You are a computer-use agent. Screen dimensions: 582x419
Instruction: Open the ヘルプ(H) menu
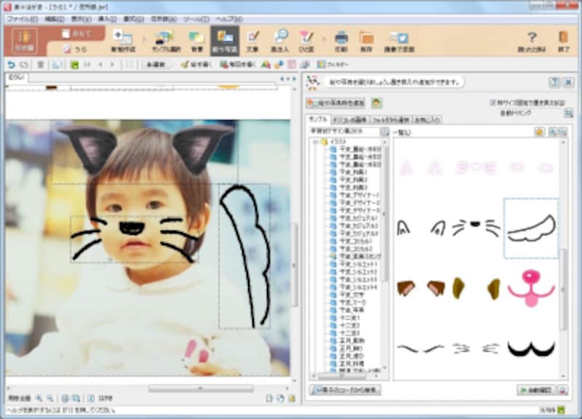[229, 18]
